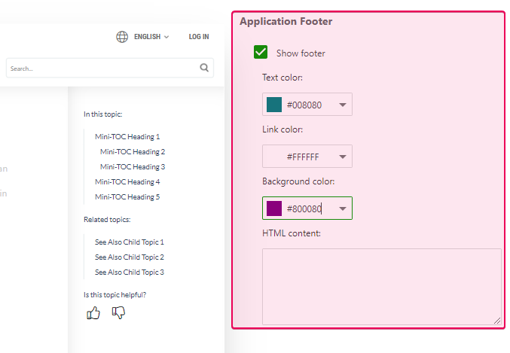Click the purple Background color swatch
The height and width of the screenshot is (353, 510).
tap(274, 208)
